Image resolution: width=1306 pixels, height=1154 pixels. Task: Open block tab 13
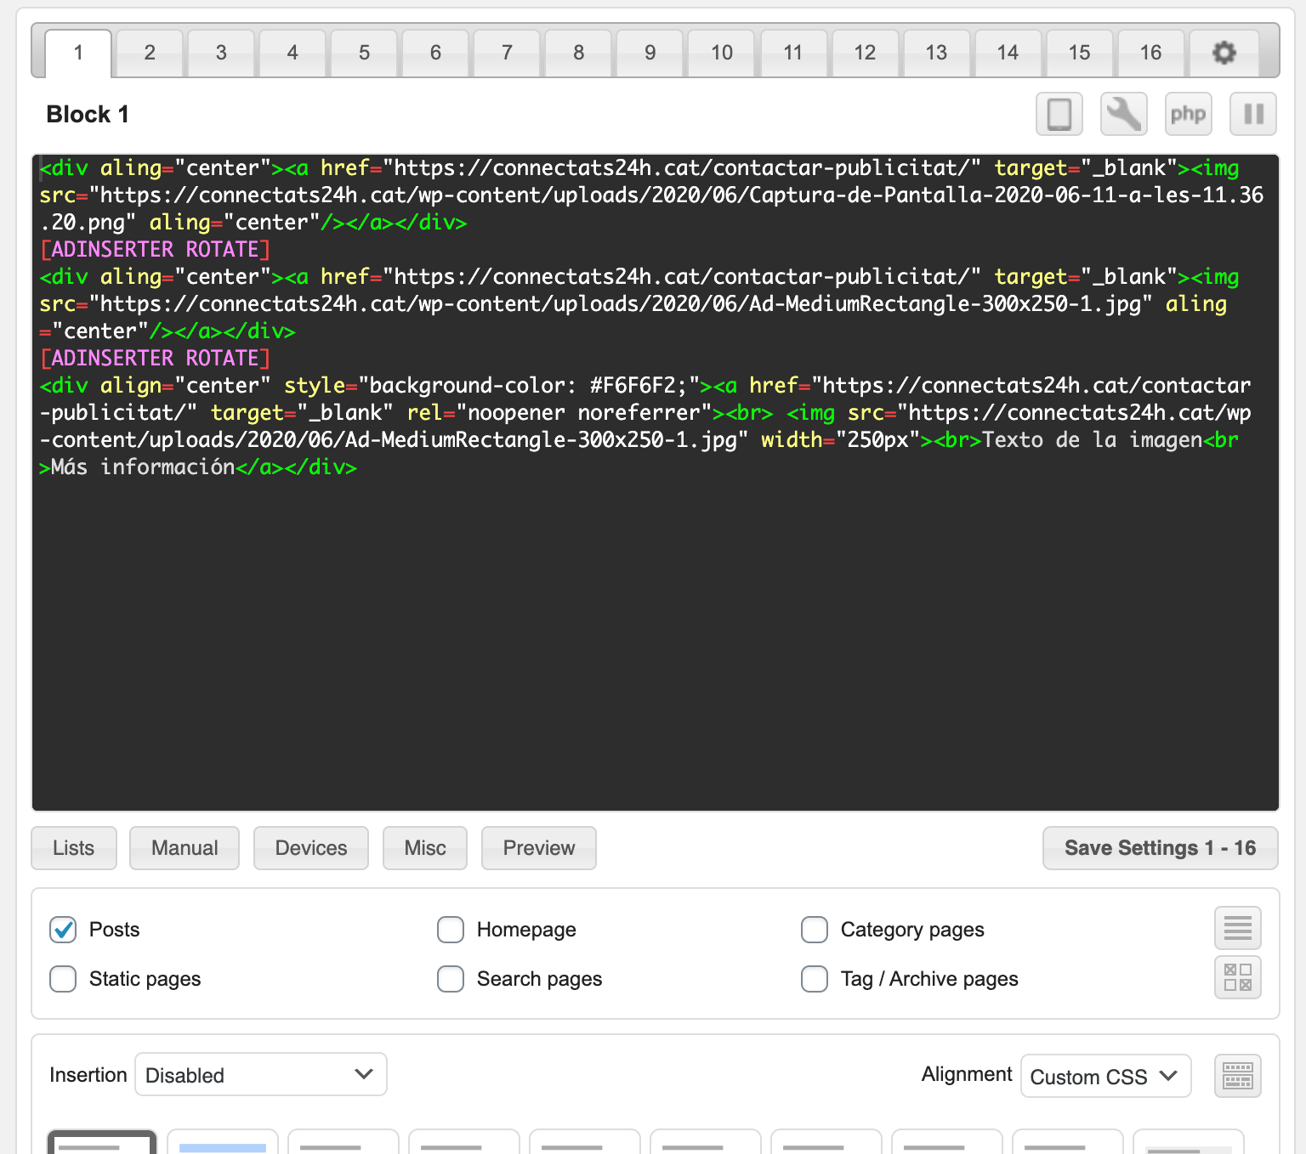point(936,54)
